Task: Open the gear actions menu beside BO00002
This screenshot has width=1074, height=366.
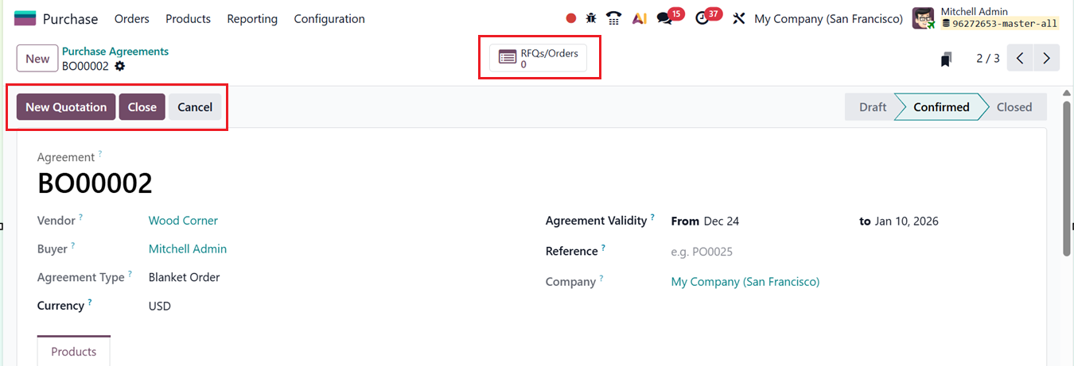Action: pos(120,67)
